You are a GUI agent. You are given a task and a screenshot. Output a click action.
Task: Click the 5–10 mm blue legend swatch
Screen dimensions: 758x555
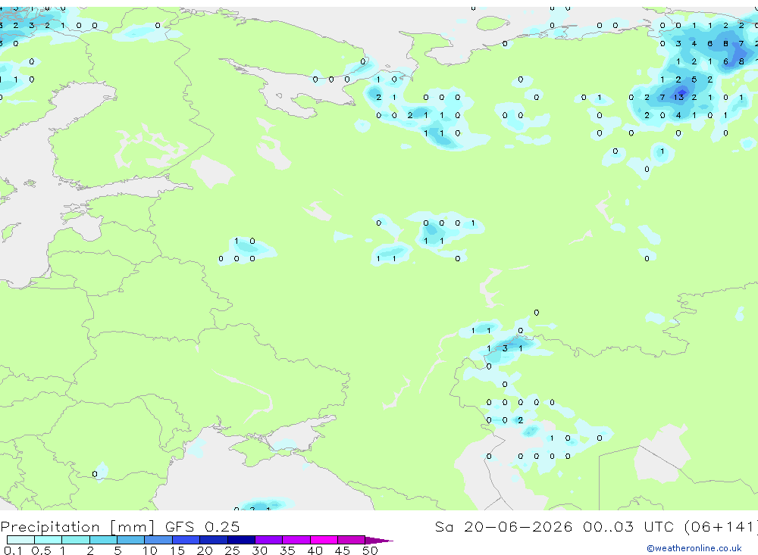131,540
